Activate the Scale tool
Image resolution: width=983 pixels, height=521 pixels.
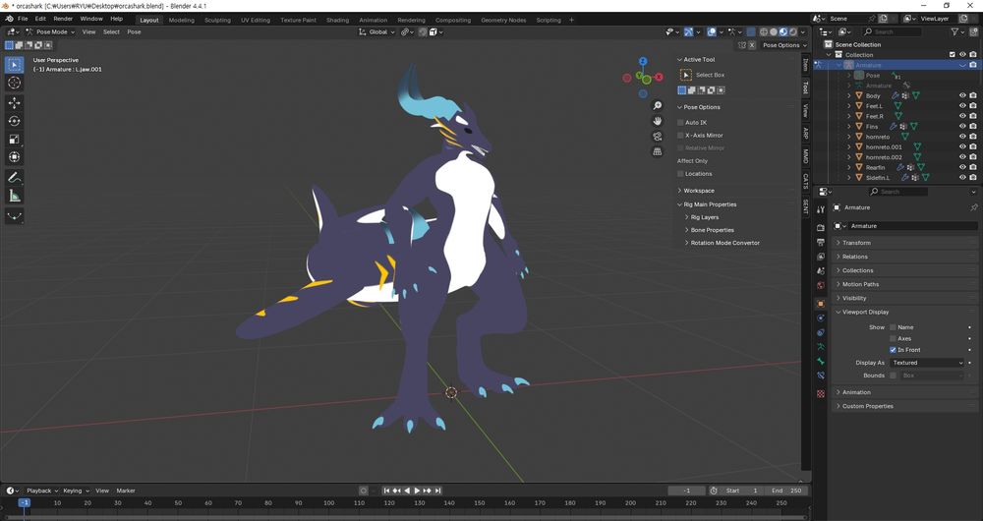point(15,140)
